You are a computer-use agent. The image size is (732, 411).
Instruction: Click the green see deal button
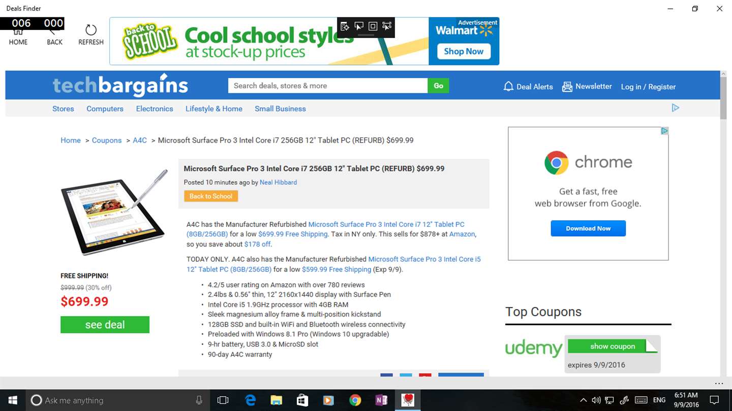coord(105,325)
